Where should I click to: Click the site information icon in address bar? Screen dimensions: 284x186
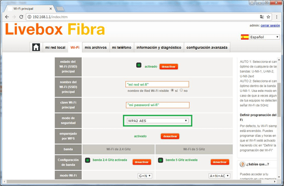point(30,17)
